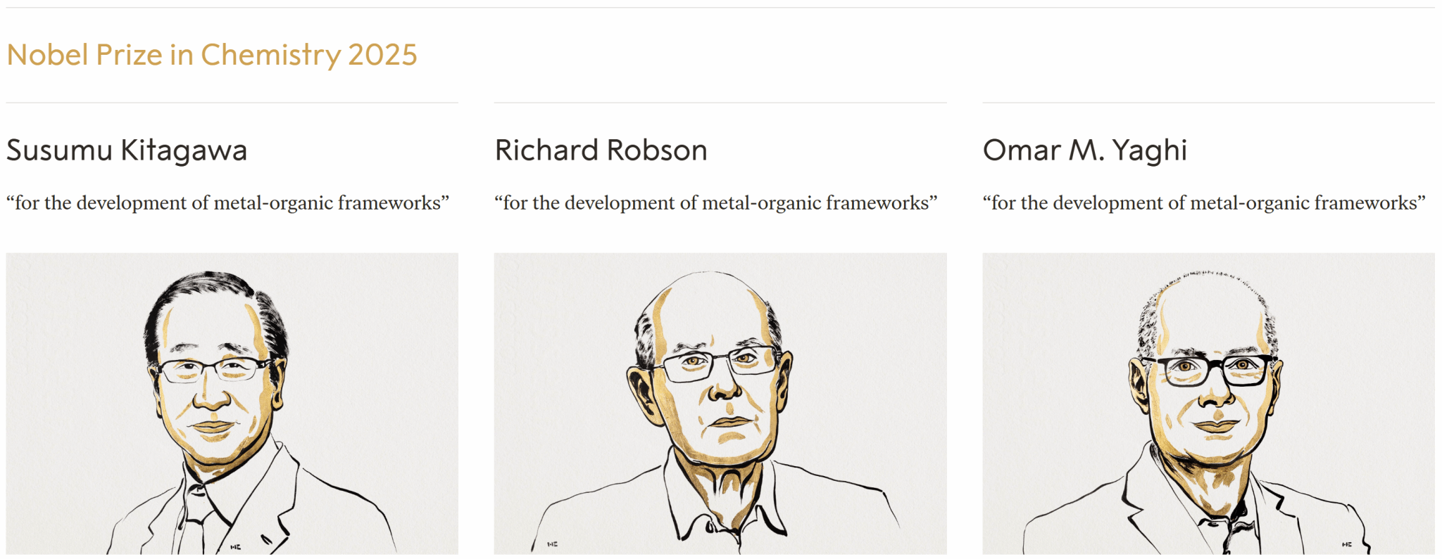Click the eyeglasses in Kitagawa's portrait
The image size is (1442, 559).
click(213, 369)
